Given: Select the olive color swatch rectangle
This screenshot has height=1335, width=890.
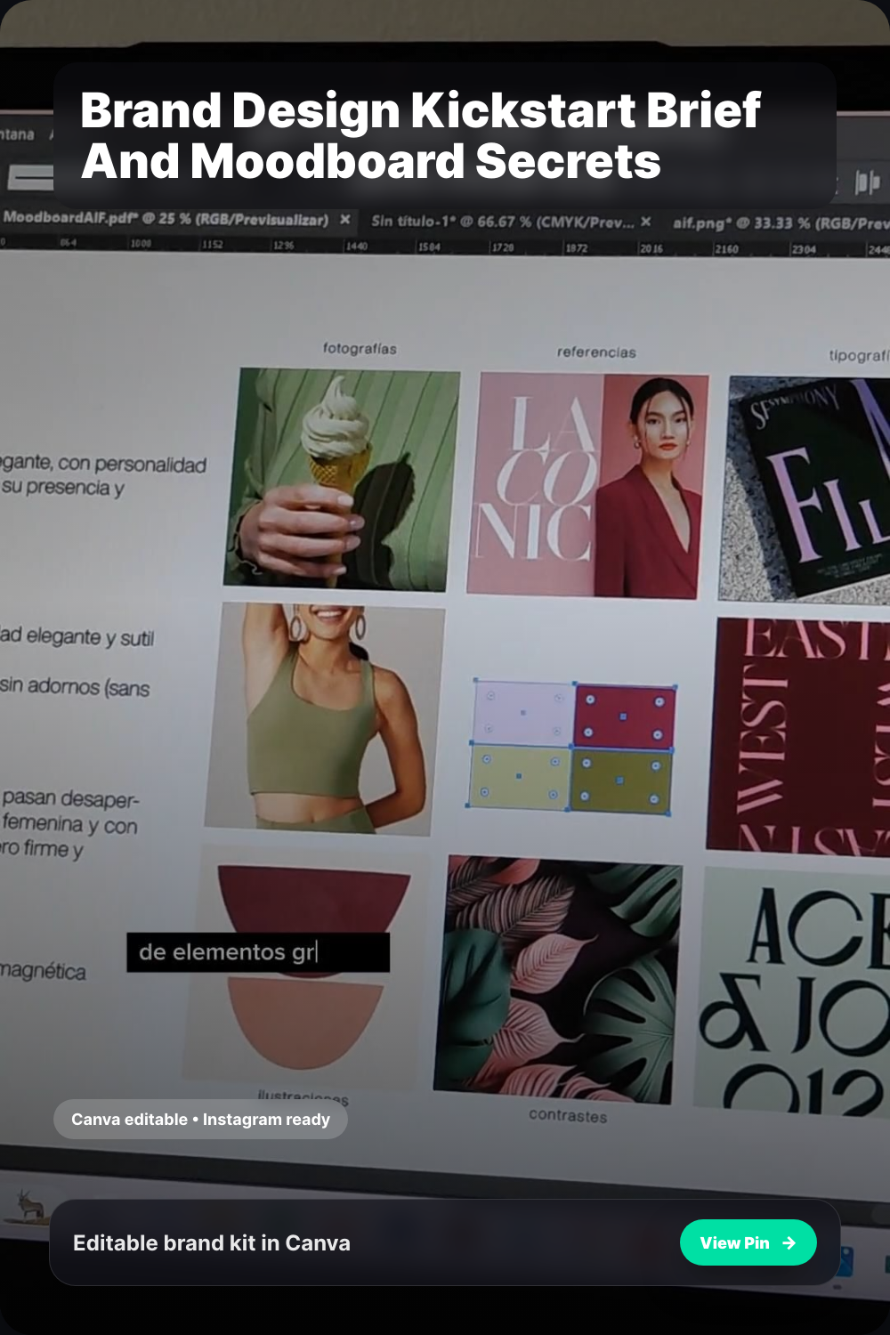Looking at the screenshot, I should 620,781.
